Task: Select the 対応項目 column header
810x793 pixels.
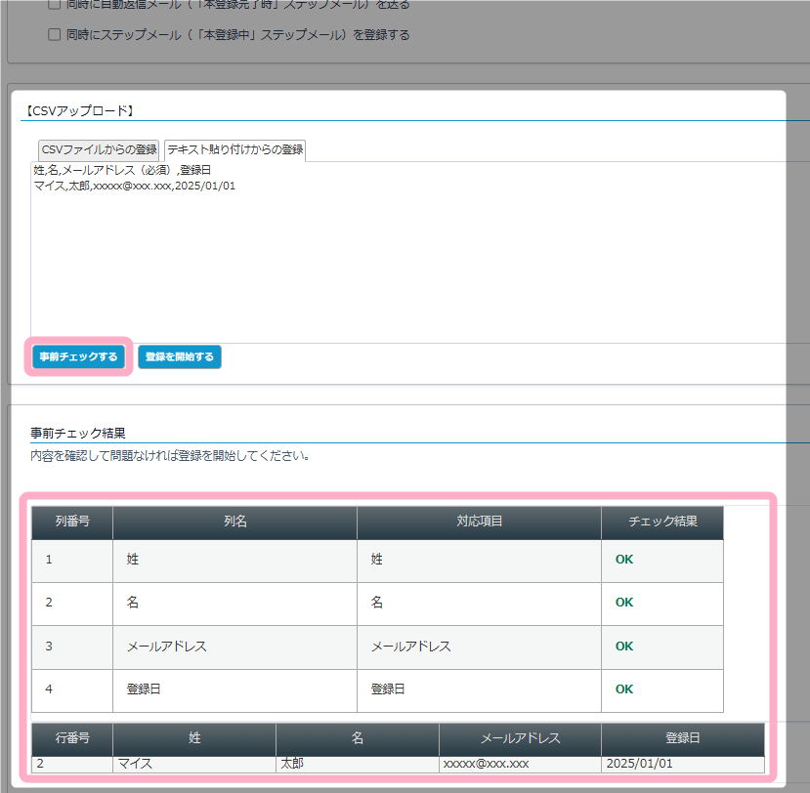Action: click(479, 522)
